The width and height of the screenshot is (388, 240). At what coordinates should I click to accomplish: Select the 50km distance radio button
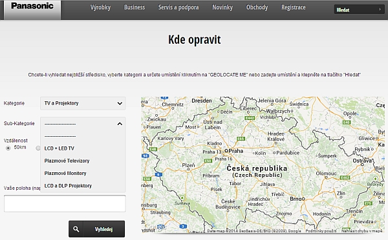pyautogui.click(x=8, y=148)
